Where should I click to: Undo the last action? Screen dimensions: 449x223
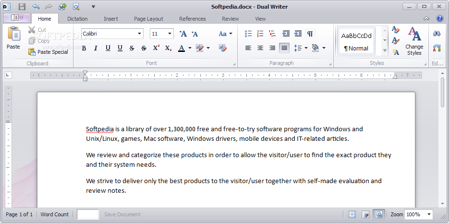pos(36,7)
